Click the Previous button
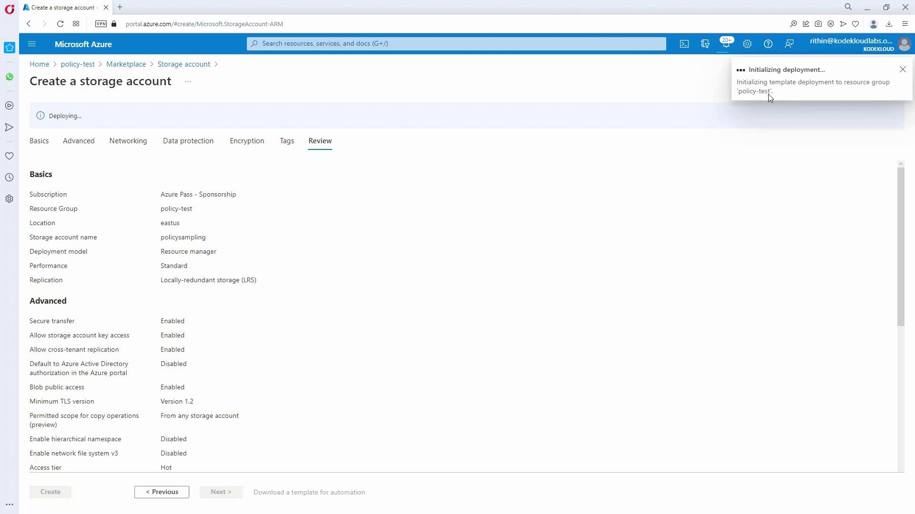 (162, 492)
